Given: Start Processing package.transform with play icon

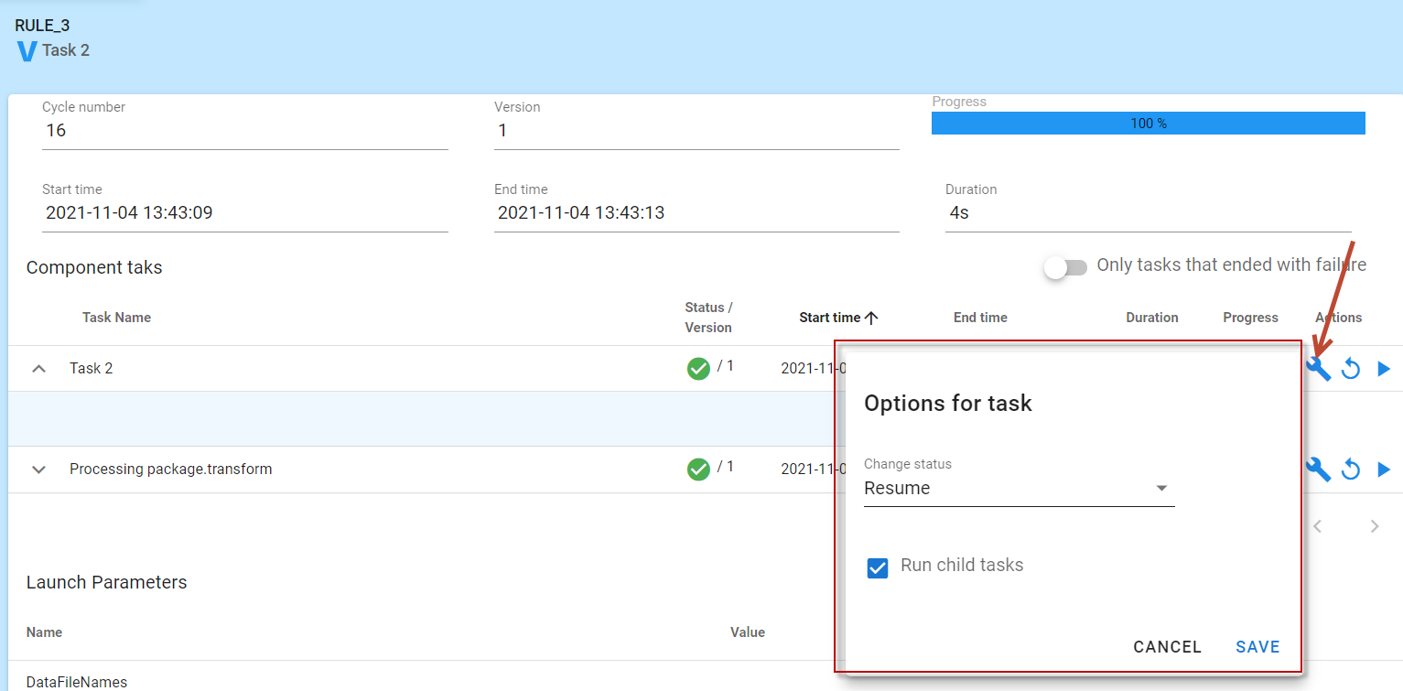Looking at the screenshot, I should click(1384, 470).
